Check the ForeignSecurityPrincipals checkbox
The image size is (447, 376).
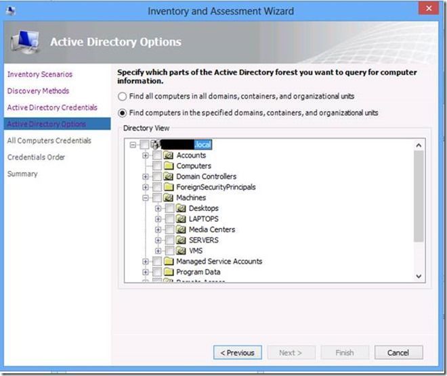coord(157,187)
